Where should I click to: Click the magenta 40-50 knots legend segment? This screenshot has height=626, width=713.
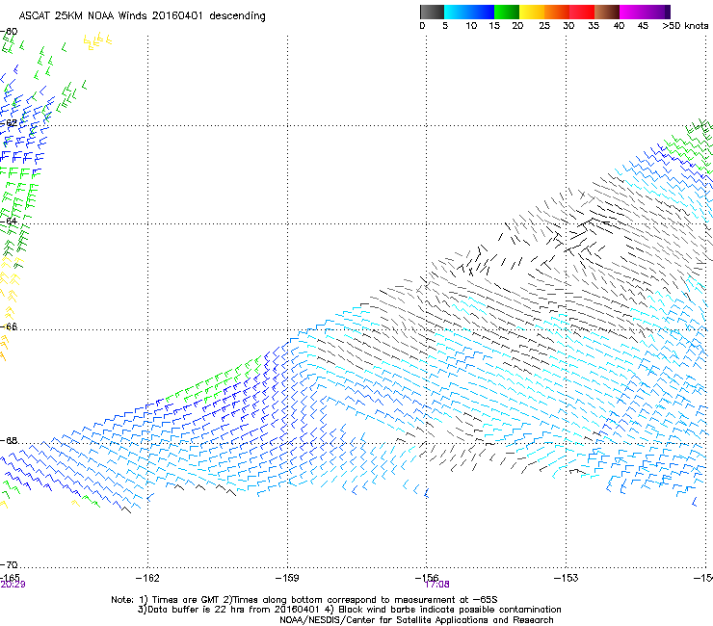pos(645,12)
